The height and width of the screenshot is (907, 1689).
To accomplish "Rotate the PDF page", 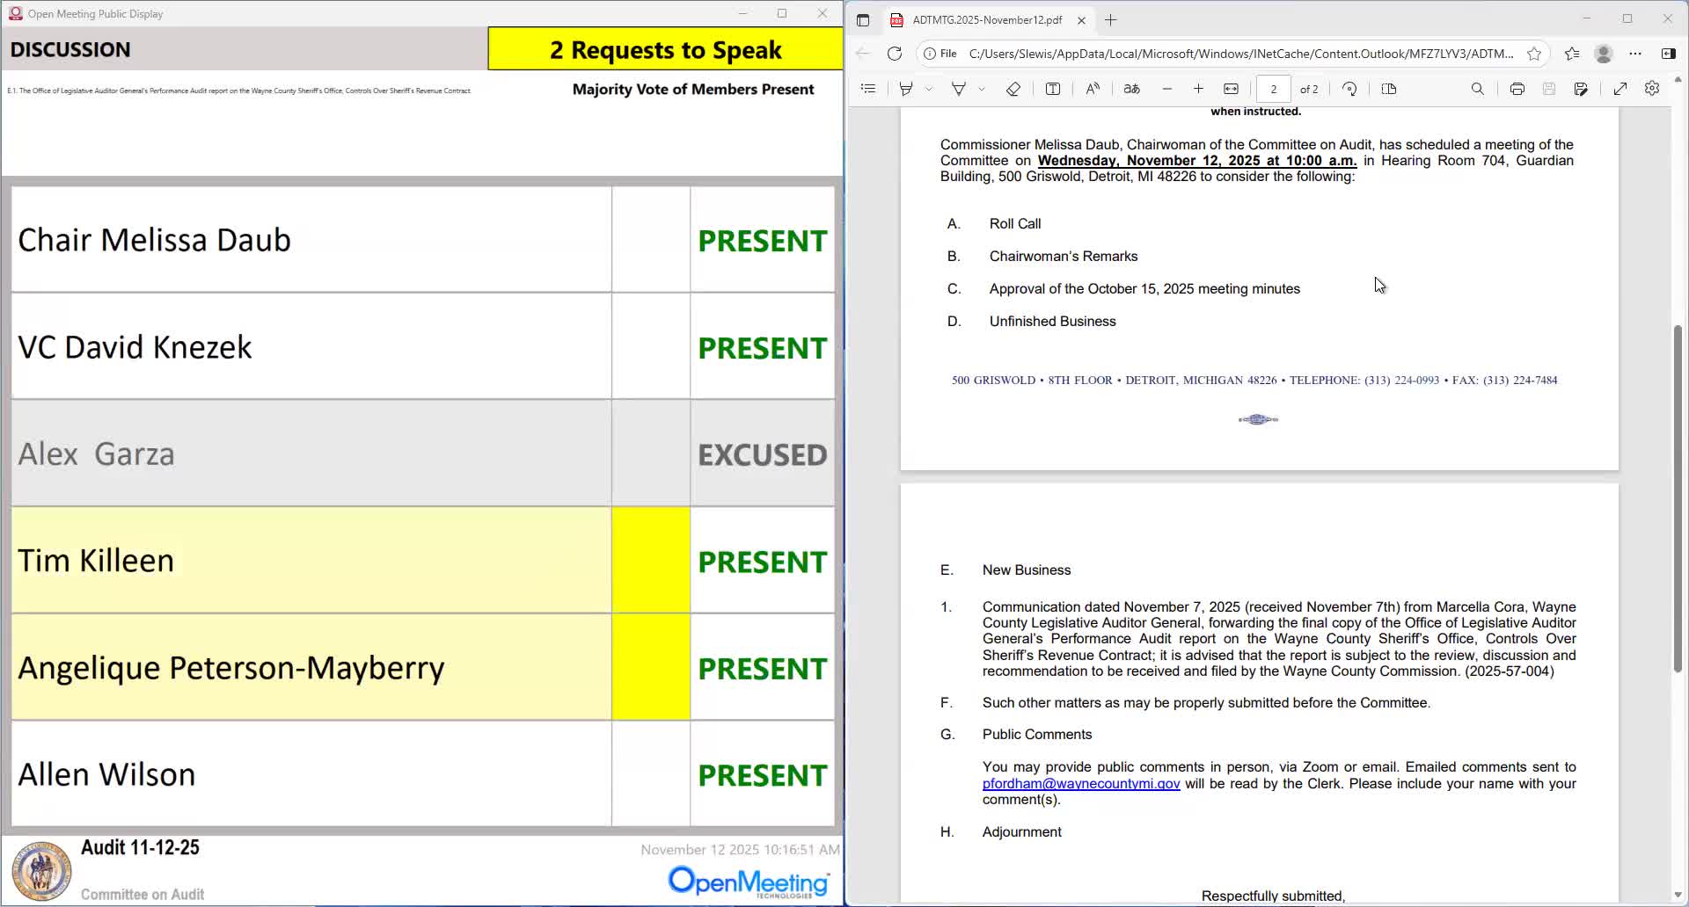I will [x=1349, y=89].
